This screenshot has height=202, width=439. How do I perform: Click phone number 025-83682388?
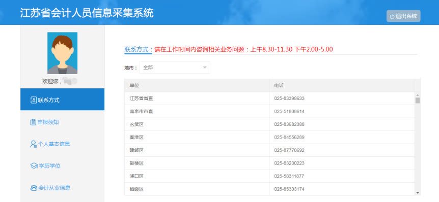[289, 124]
